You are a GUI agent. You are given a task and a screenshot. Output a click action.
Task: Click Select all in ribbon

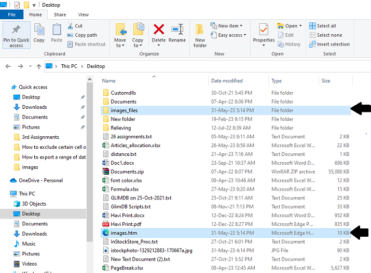323,26
